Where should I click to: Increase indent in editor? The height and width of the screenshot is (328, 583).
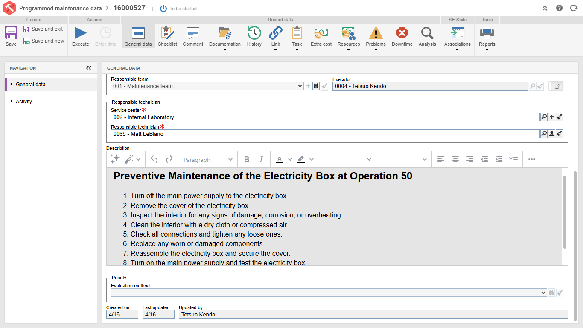[499, 159]
